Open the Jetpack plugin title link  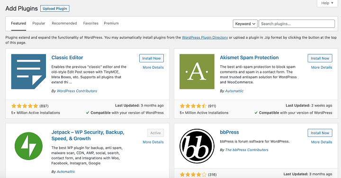[x=88, y=135]
